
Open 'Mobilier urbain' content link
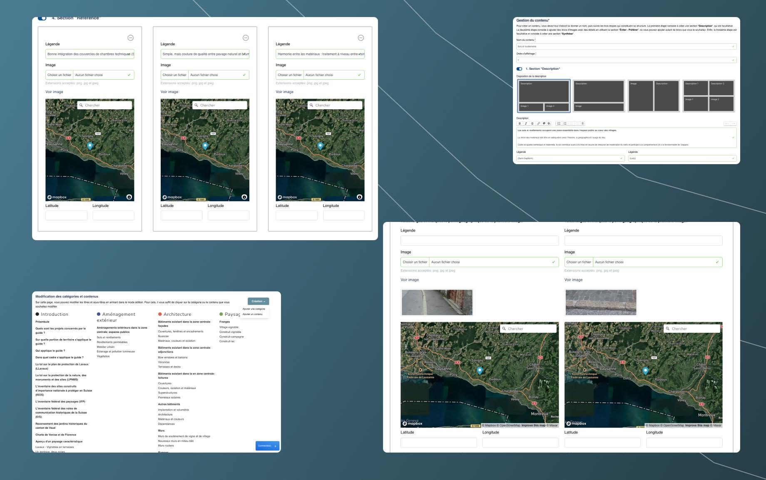tap(105, 347)
